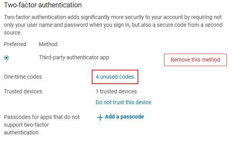Click 'support two-factor' text in the passcodes label
This screenshot has height=141, width=232.
[26, 125]
